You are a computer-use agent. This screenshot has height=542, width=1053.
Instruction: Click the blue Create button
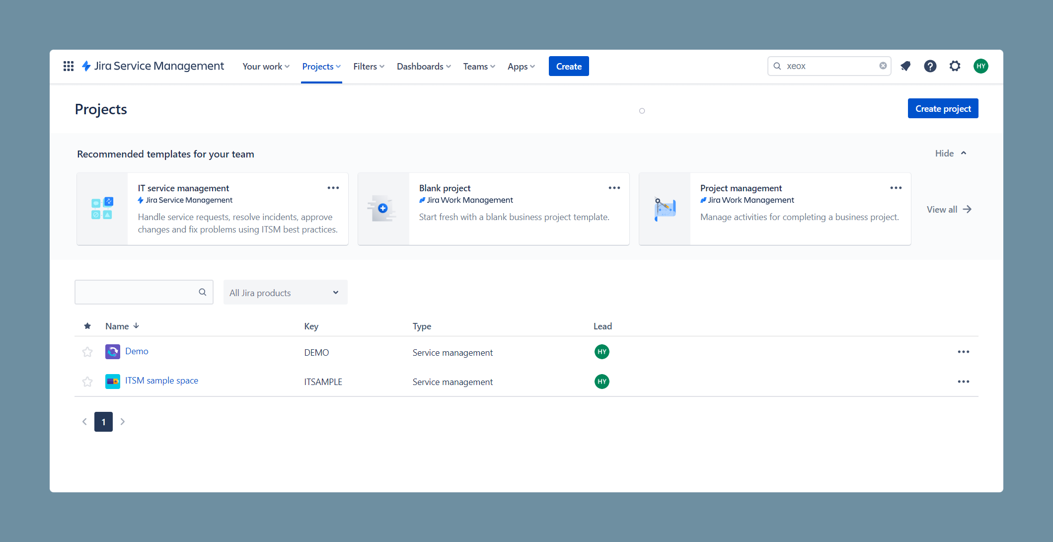click(x=569, y=66)
